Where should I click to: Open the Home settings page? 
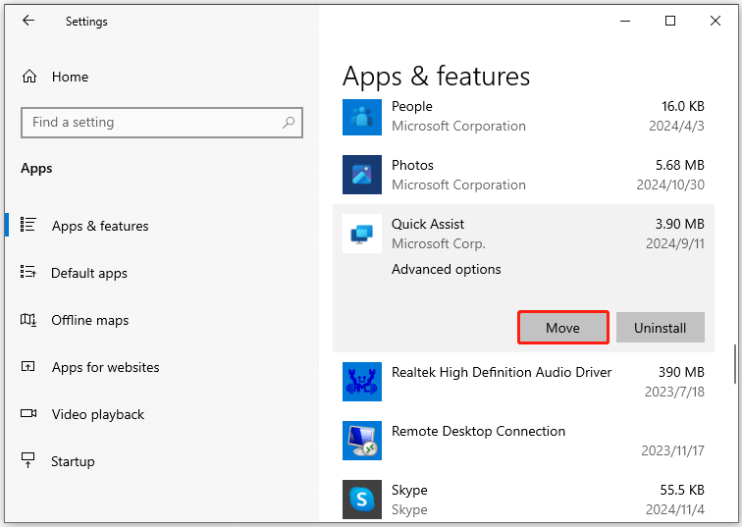(x=69, y=77)
